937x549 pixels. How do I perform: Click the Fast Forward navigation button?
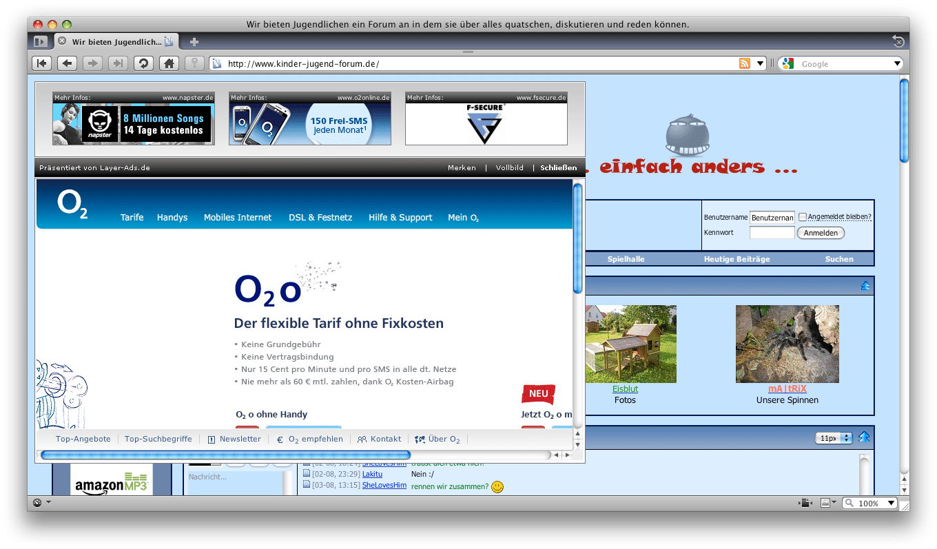118,63
